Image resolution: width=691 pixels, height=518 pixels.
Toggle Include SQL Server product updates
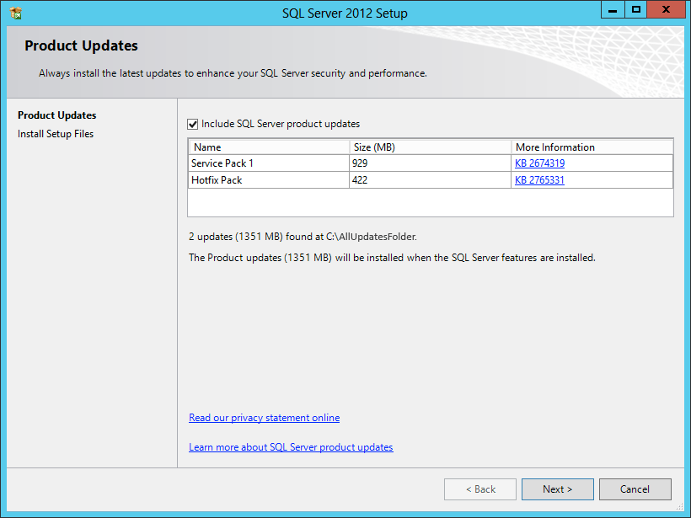click(192, 123)
